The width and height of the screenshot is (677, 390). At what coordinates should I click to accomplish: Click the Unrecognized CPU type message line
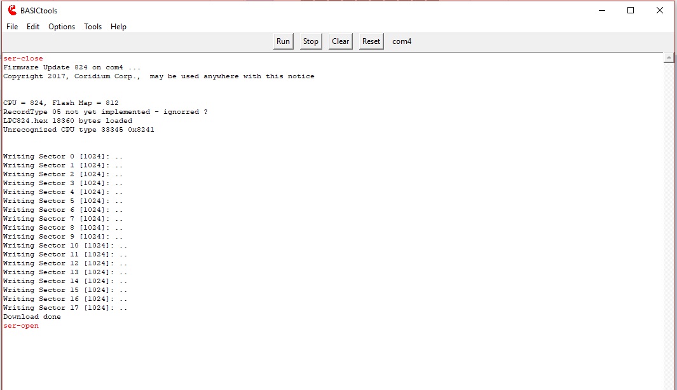coord(78,130)
